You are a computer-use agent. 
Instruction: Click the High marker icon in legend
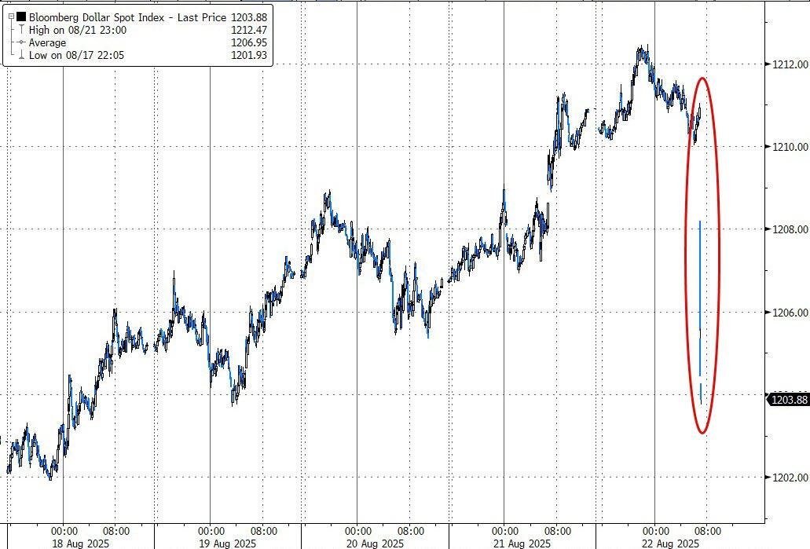coord(21,30)
